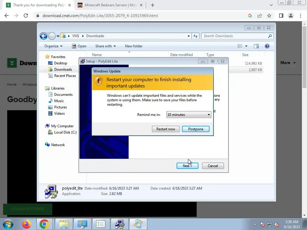Click the change view icon
This screenshot has height=230, width=307.
coord(240,46)
